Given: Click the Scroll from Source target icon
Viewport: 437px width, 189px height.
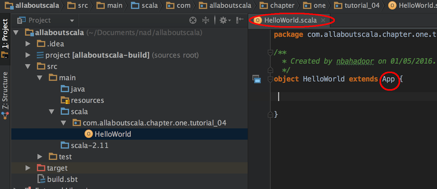Looking at the screenshot, I should [x=192, y=20].
